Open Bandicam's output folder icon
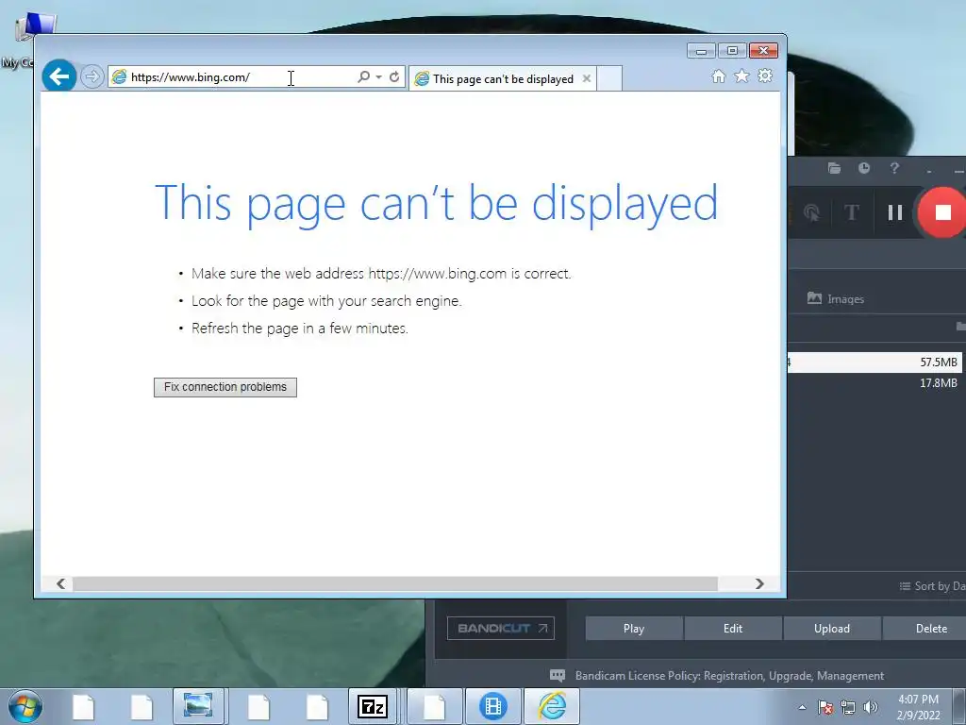Screen dimensions: 966x725 [834, 168]
